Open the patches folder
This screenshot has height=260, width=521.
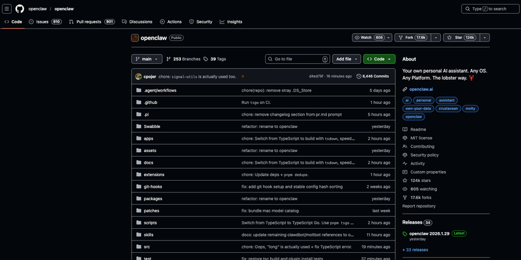tap(152, 211)
